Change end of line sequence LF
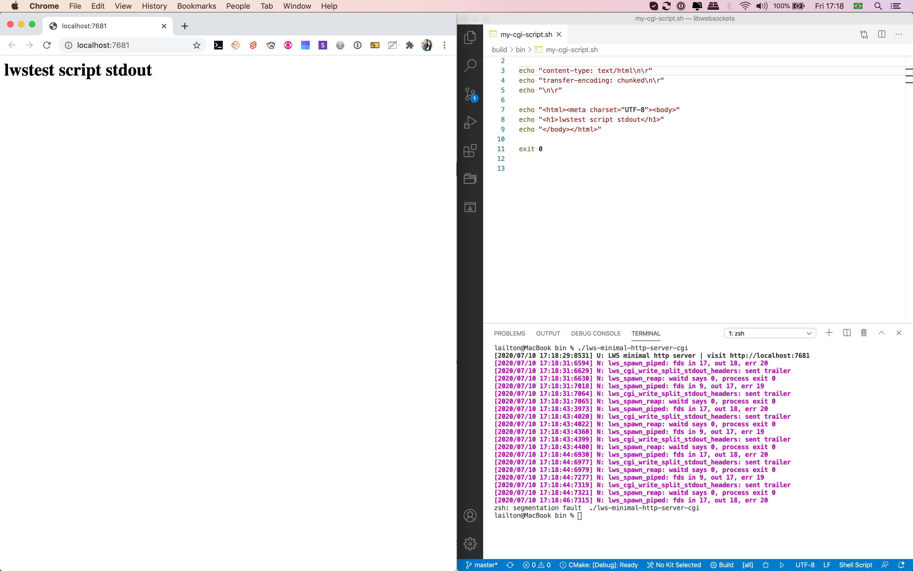The width and height of the screenshot is (913, 571). click(827, 565)
